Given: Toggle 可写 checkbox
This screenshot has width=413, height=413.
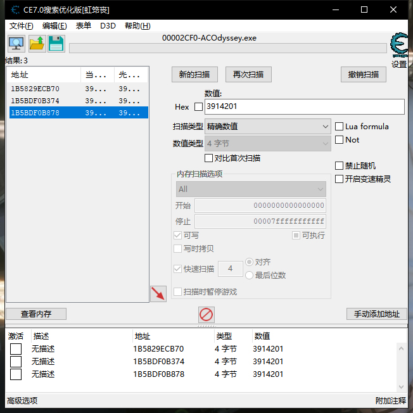Looking at the screenshot, I should click(177, 235).
